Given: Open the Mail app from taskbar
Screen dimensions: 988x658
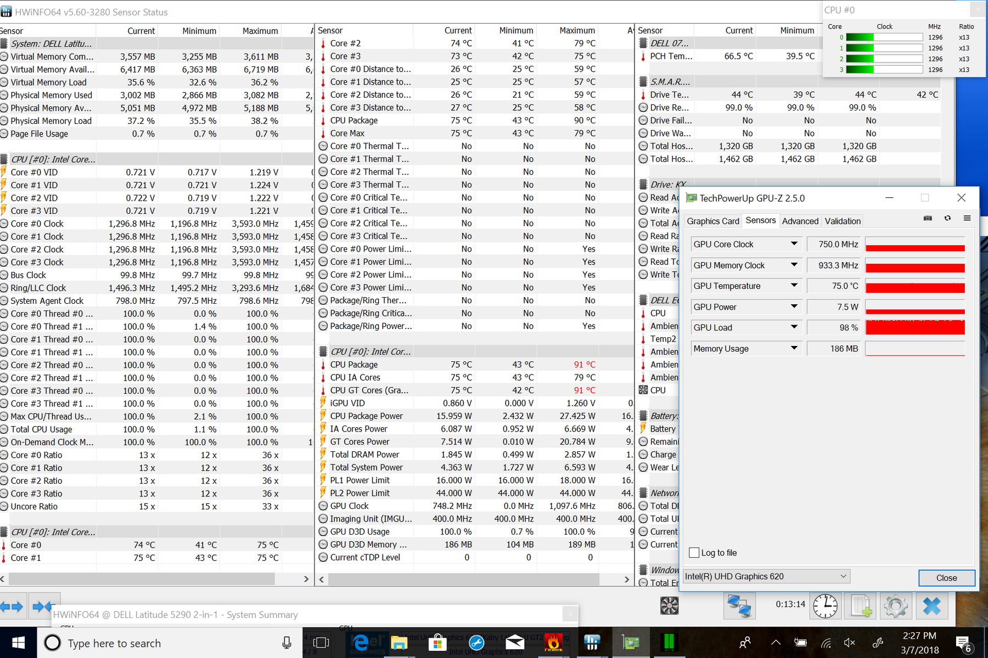Looking at the screenshot, I should click(x=515, y=643).
